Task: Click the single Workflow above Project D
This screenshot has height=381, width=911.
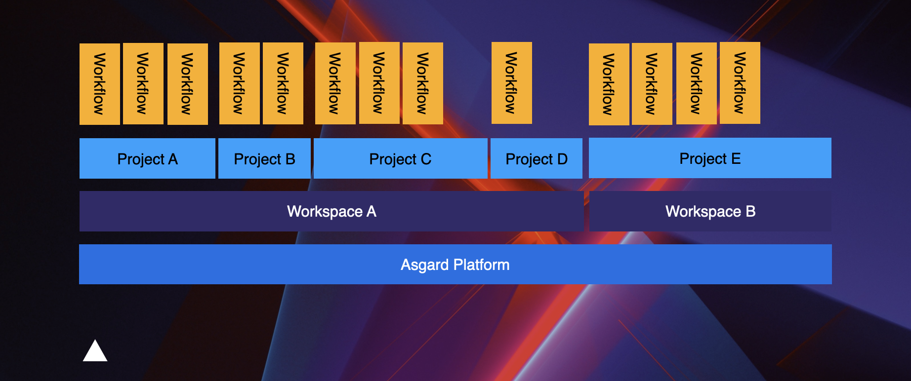Action: (x=511, y=83)
